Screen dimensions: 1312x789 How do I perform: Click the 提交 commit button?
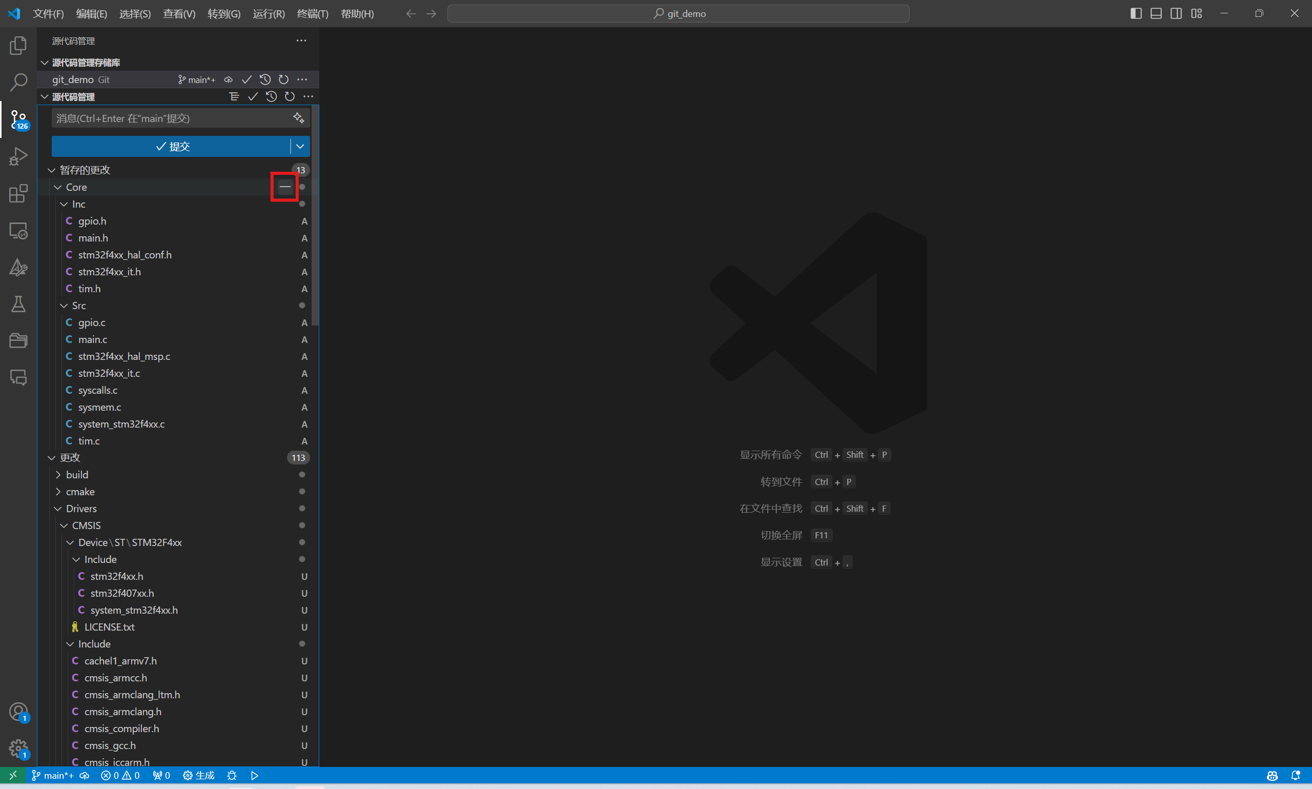172,146
